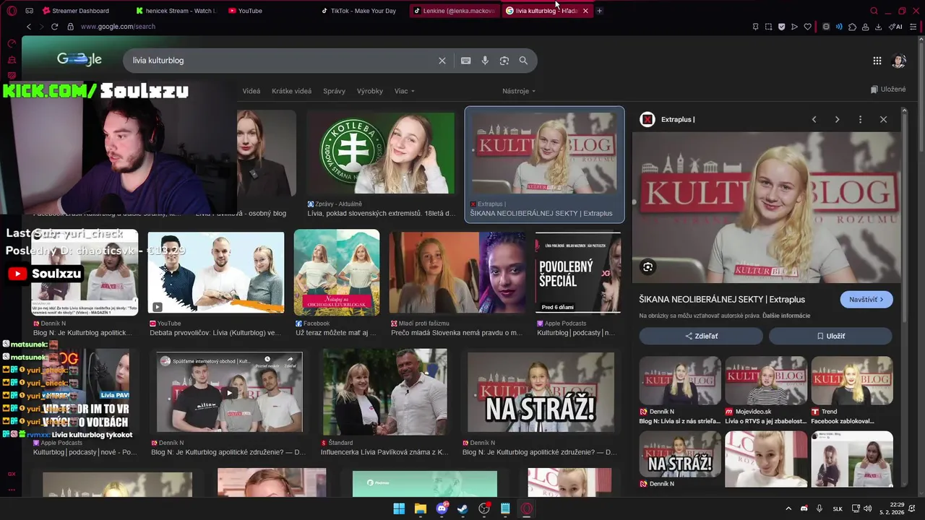Image resolution: width=925 pixels, height=520 pixels.
Task: Open the site security padlock info
Action: [70, 27]
